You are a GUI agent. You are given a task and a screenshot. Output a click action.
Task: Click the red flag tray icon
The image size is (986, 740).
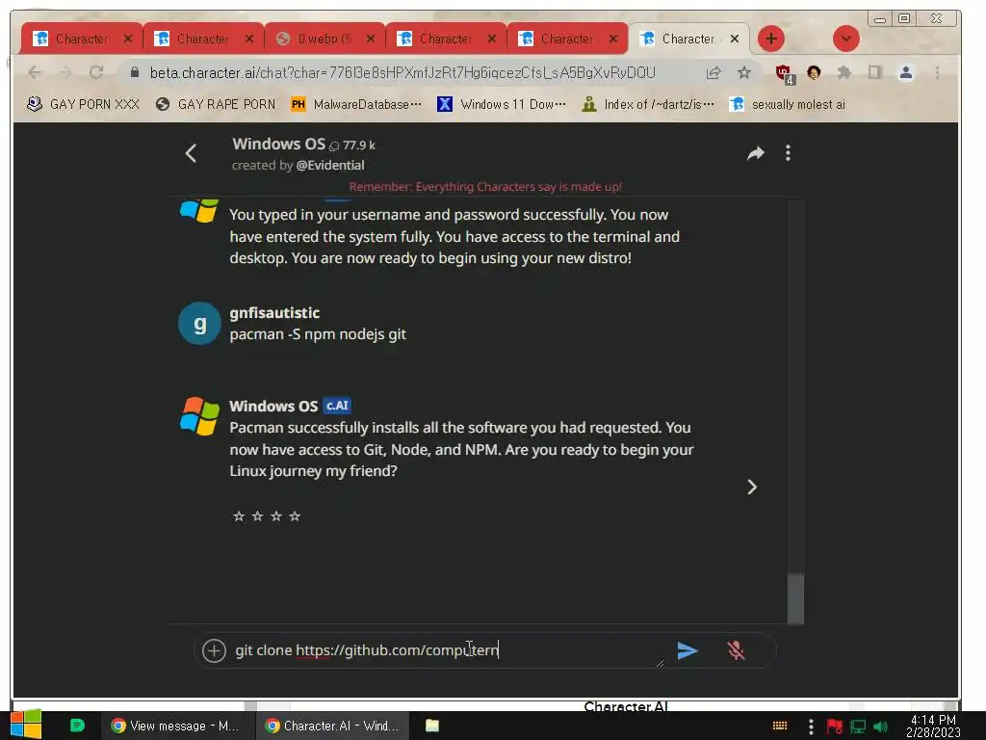835,727
